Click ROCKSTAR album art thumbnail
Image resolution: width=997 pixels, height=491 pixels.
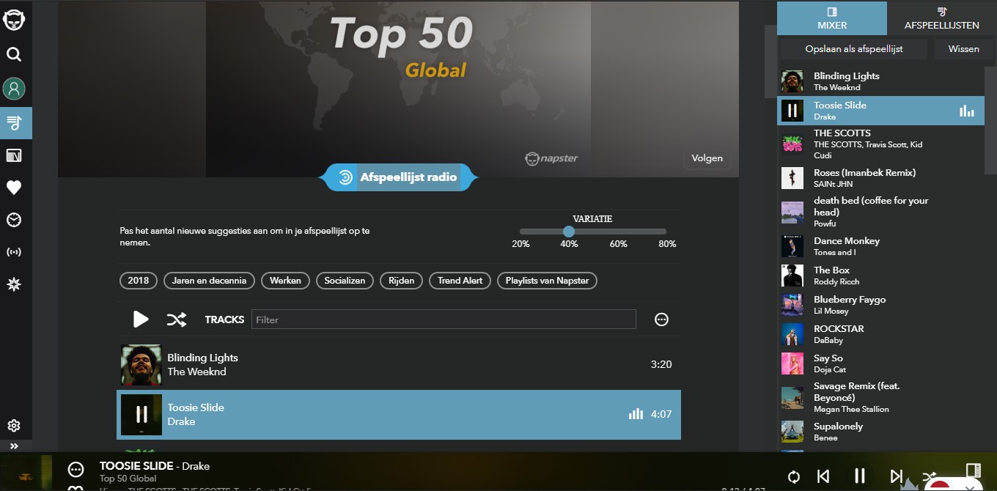[x=792, y=334]
